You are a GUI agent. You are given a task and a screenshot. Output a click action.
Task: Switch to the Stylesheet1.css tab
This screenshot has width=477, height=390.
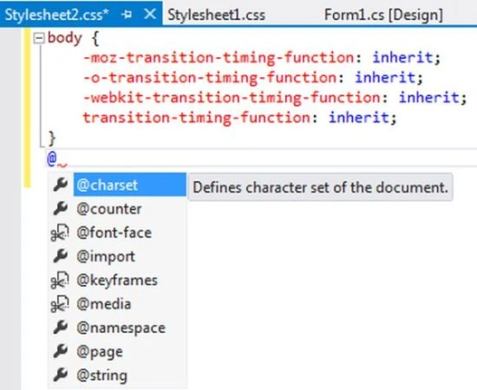click(216, 15)
